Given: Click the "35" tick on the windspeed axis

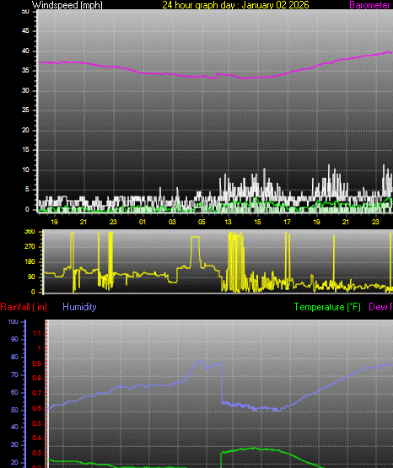Looking at the screenshot, I should tap(25, 71).
